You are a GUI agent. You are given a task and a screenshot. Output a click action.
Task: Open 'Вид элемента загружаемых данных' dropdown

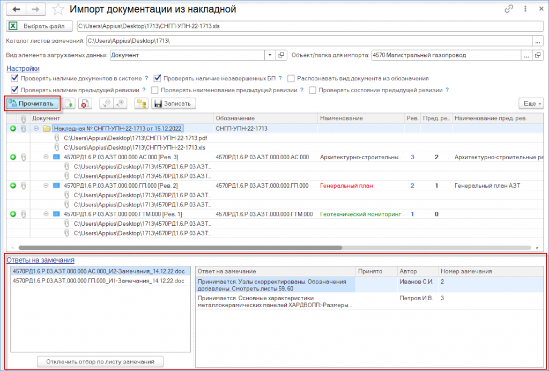[270, 55]
